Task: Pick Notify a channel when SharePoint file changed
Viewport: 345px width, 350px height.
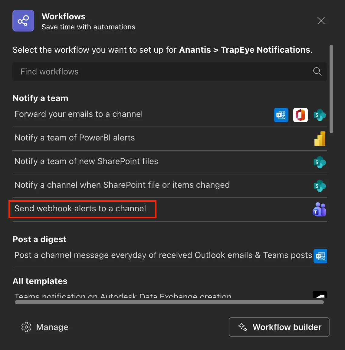Action: tap(122, 185)
